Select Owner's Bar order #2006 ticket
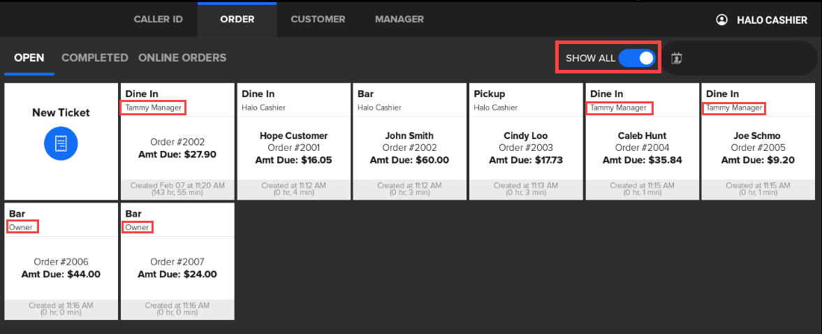822x334 pixels. pos(61,268)
